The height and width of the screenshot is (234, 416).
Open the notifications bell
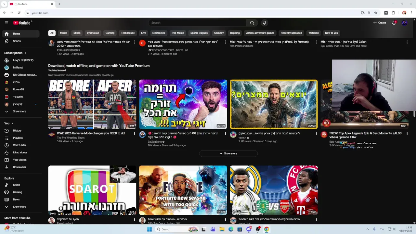point(394,23)
